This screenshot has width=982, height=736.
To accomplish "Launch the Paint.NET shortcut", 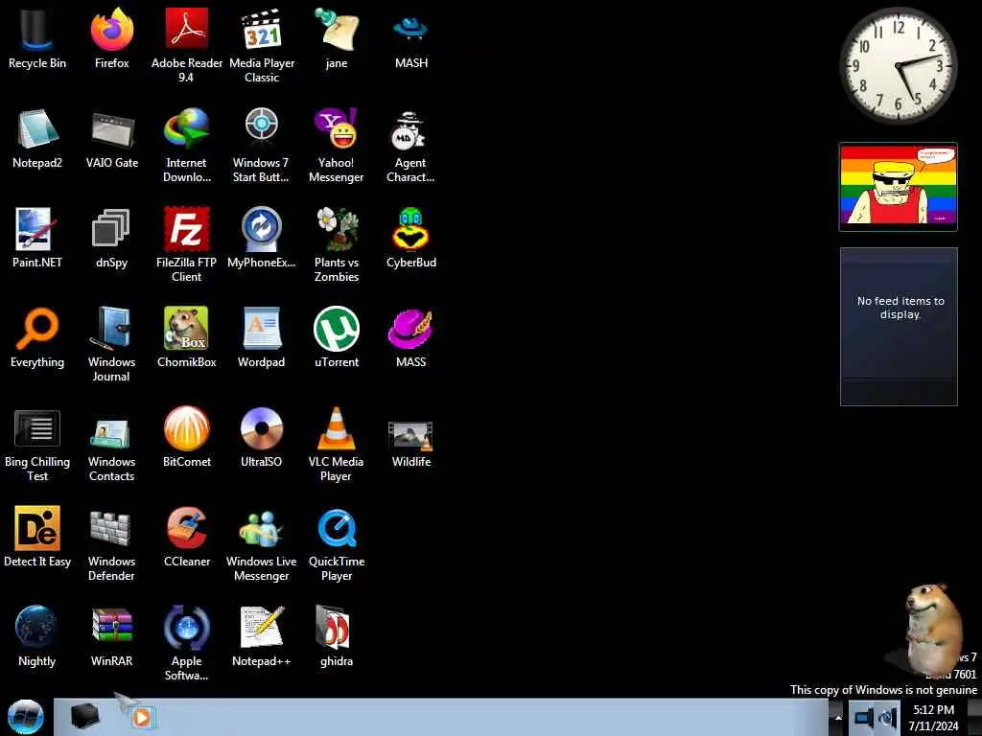I will [x=37, y=238].
